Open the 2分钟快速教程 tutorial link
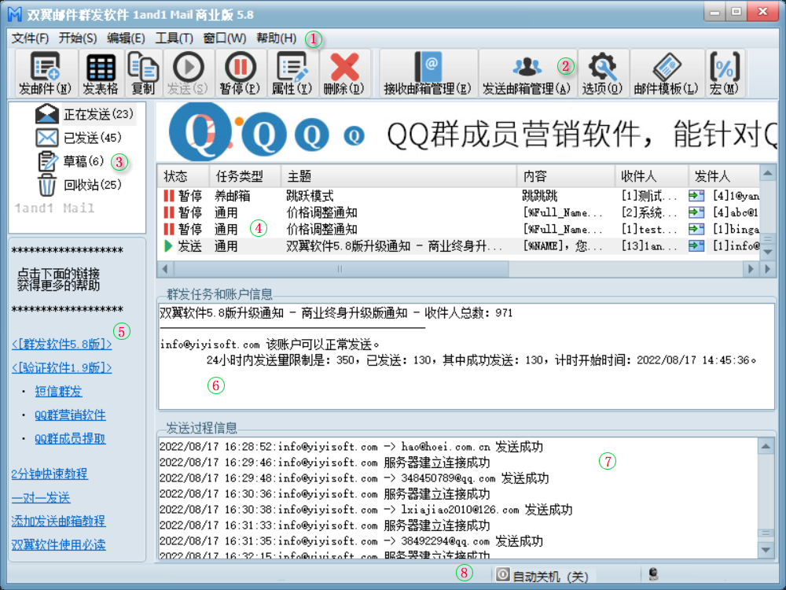The height and width of the screenshot is (590, 786). pyautogui.click(x=50, y=474)
